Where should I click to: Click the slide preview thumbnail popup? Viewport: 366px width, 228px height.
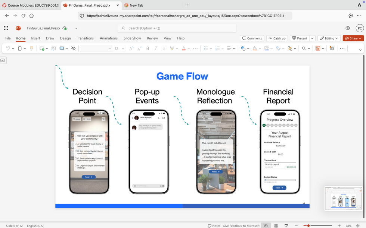tap(343, 198)
